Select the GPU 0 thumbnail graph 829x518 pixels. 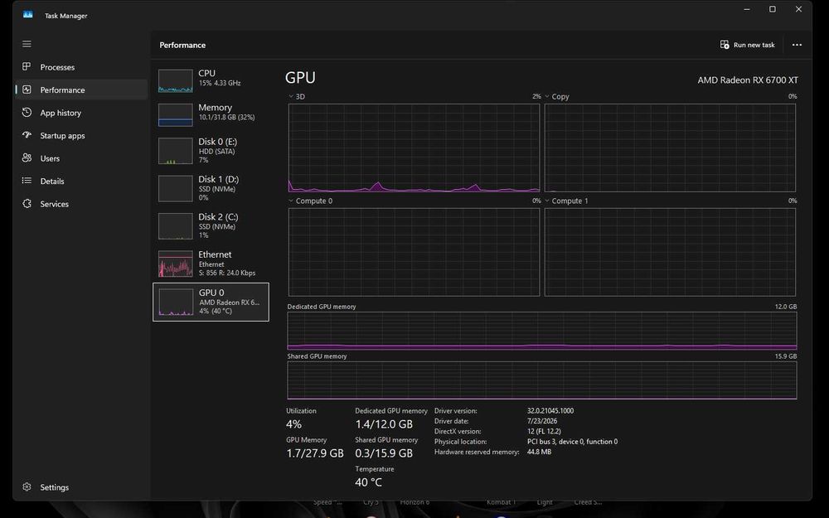point(176,302)
